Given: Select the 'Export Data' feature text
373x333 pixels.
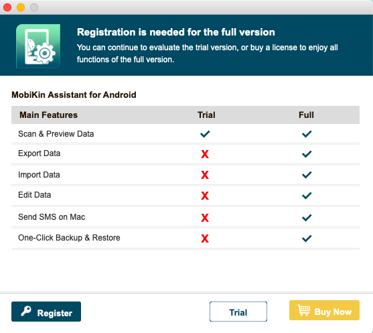Looking at the screenshot, I should [40, 153].
